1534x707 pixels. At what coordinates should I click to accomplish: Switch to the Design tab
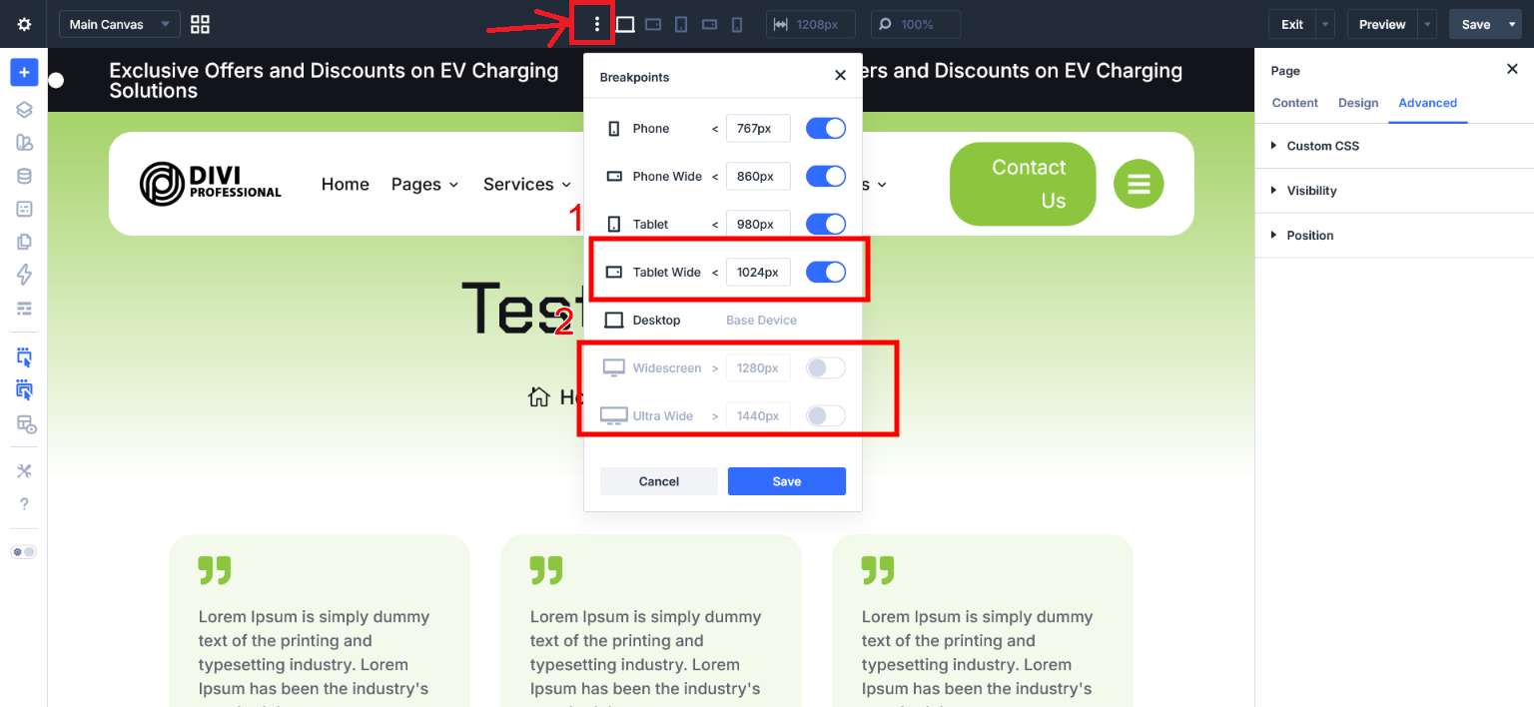[x=1358, y=103]
